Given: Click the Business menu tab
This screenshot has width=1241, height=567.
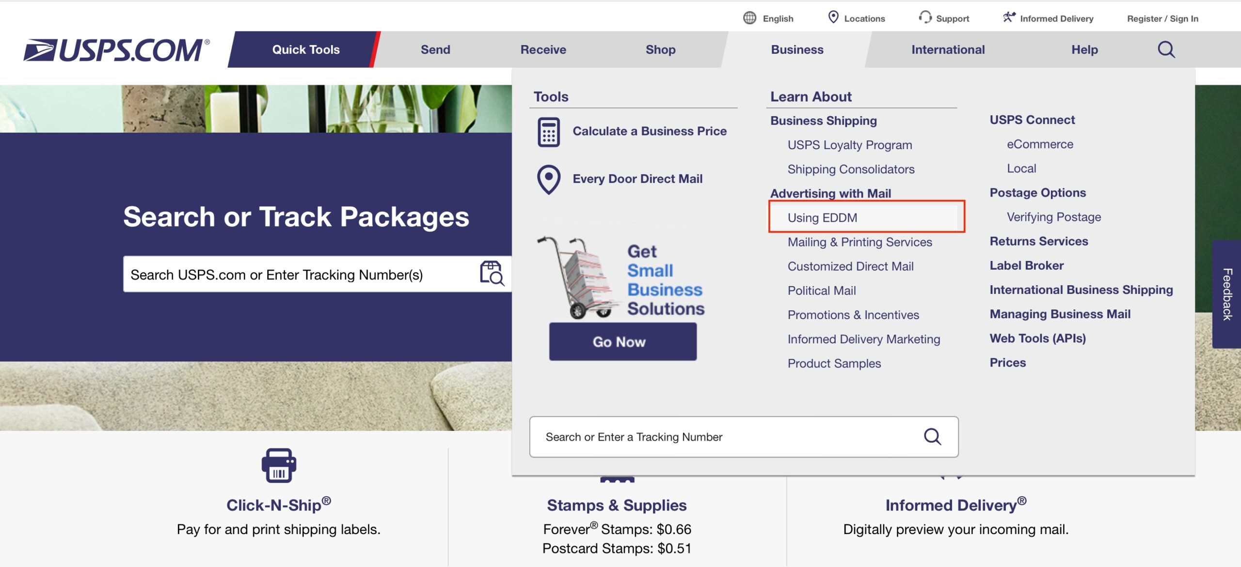Looking at the screenshot, I should [x=797, y=49].
